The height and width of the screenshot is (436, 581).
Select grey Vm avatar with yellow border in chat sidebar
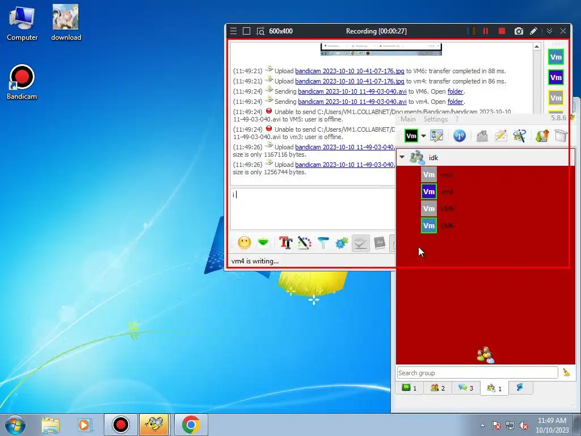[x=556, y=98]
